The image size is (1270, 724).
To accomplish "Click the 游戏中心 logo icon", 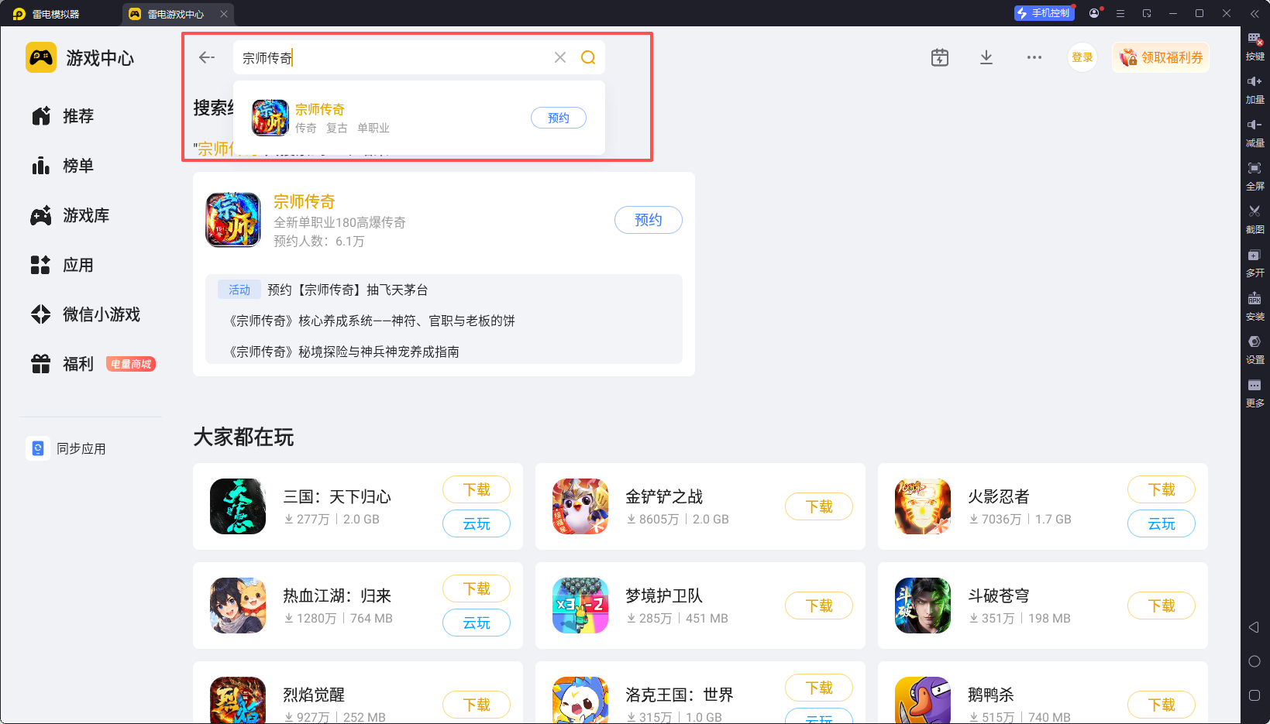I will [41, 57].
